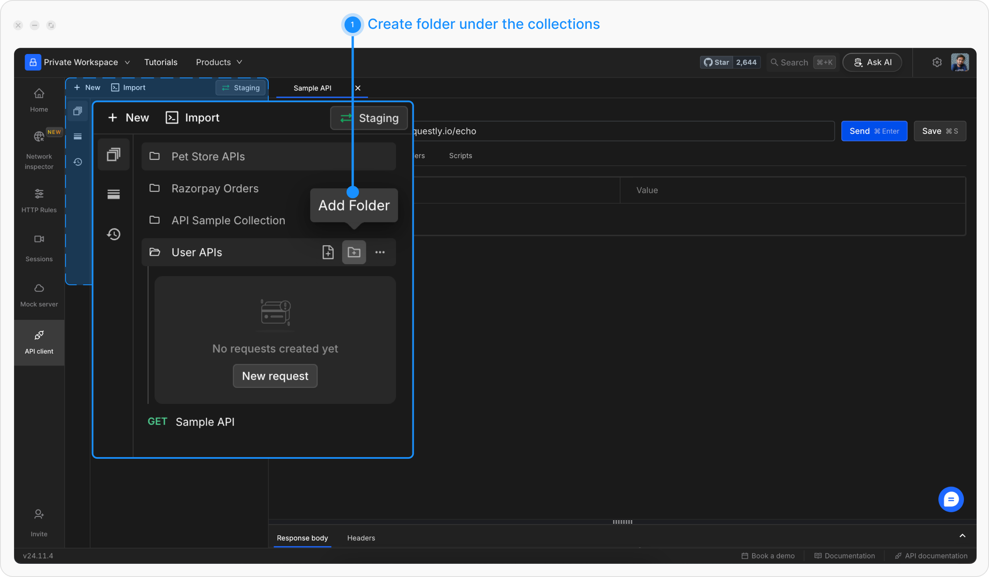Open the Environments stack icon in the enlarged sidebar

(x=113, y=194)
